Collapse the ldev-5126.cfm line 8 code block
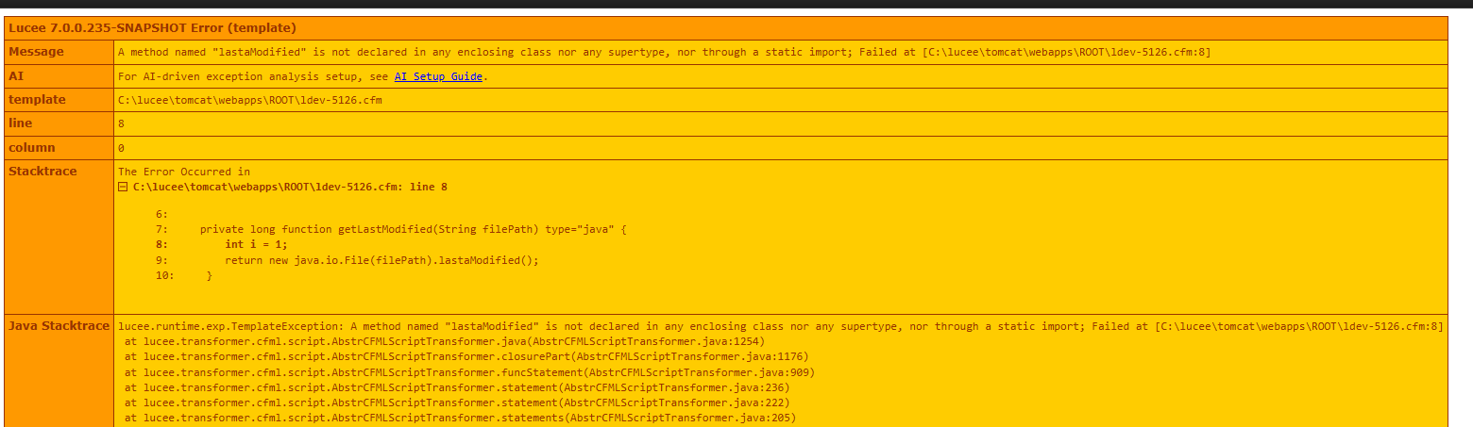The height and width of the screenshot is (427, 1473). point(123,188)
